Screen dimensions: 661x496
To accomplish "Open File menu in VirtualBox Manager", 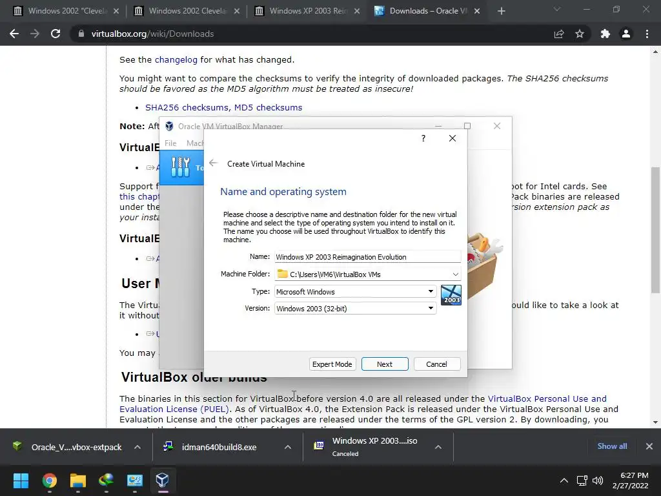I will click(170, 143).
